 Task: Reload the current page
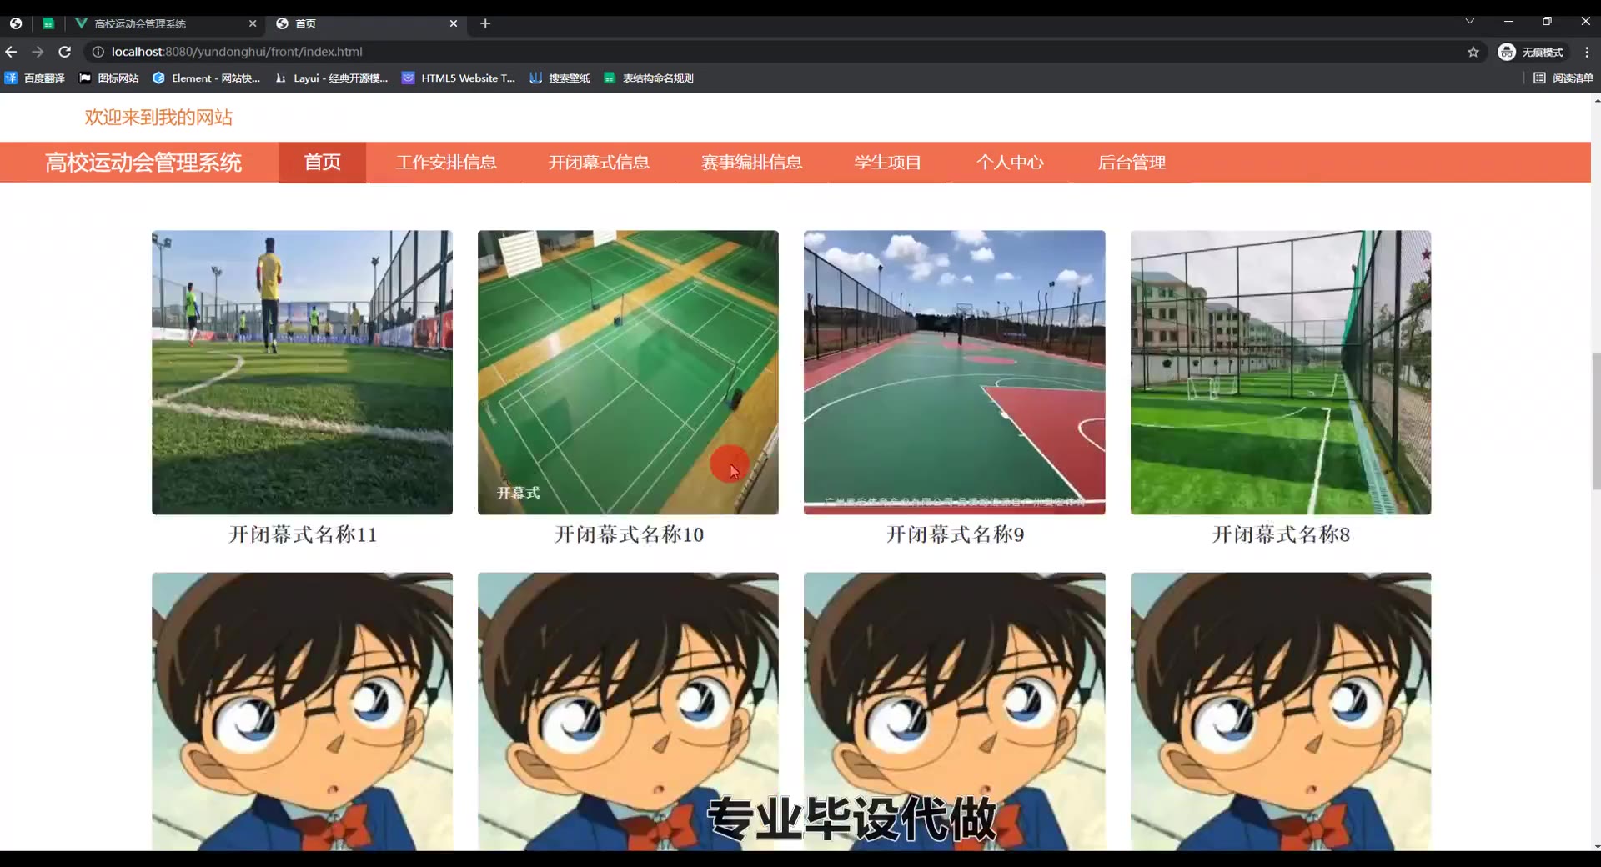coord(64,52)
